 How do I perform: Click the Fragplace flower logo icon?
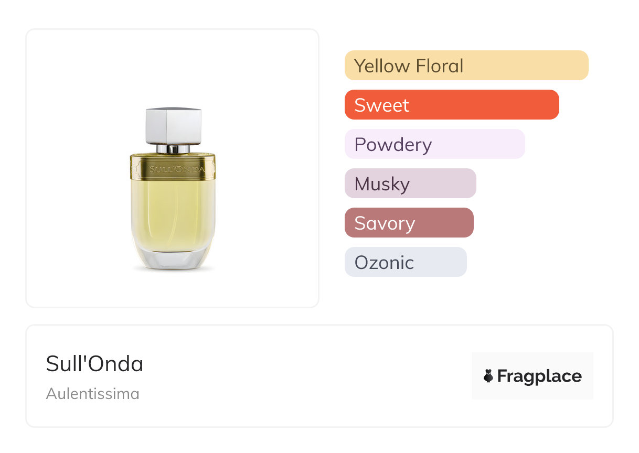(488, 376)
